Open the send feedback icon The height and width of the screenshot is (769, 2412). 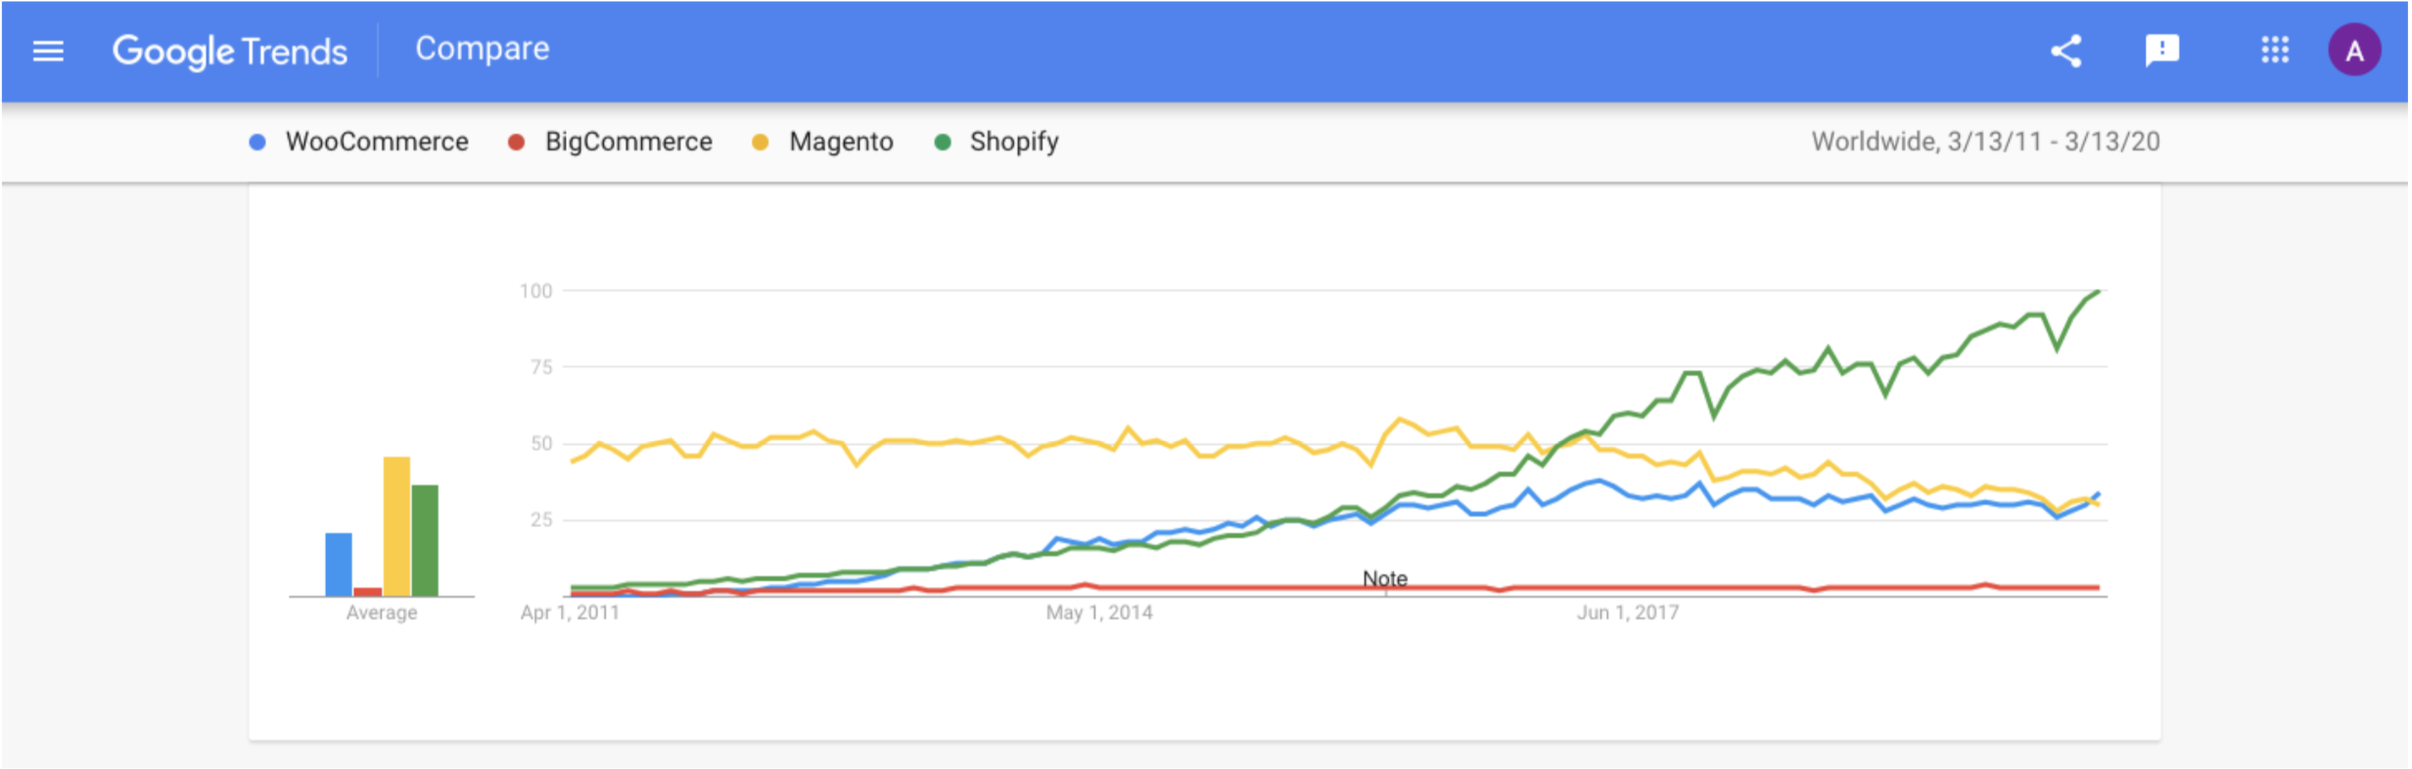(x=2161, y=50)
